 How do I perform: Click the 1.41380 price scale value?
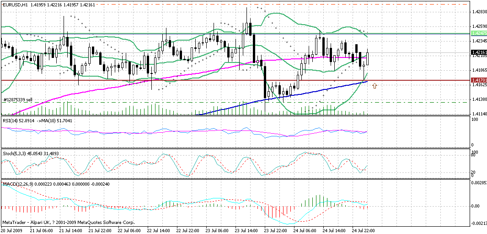pyautogui.click(x=479, y=99)
